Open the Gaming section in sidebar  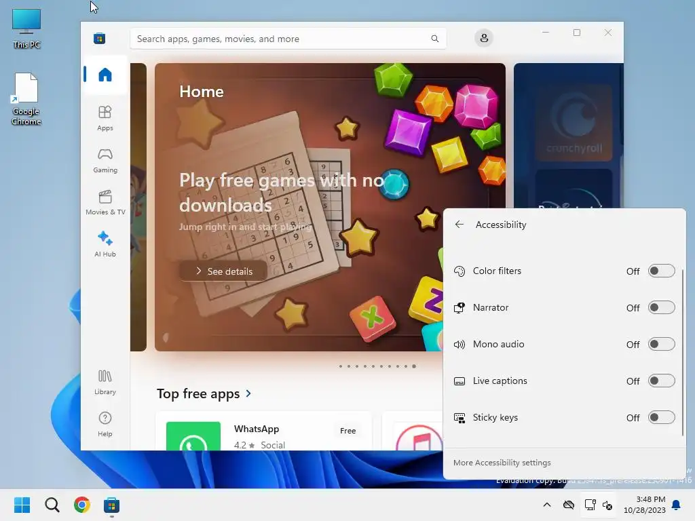coord(105,160)
